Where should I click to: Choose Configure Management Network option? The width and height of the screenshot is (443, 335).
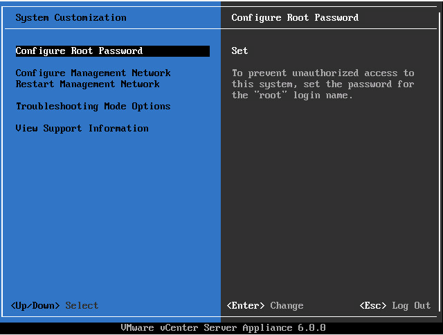click(93, 73)
